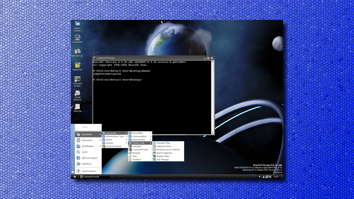Launch Notepad from Accessories menu

pyautogui.click(x=140, y=153)
